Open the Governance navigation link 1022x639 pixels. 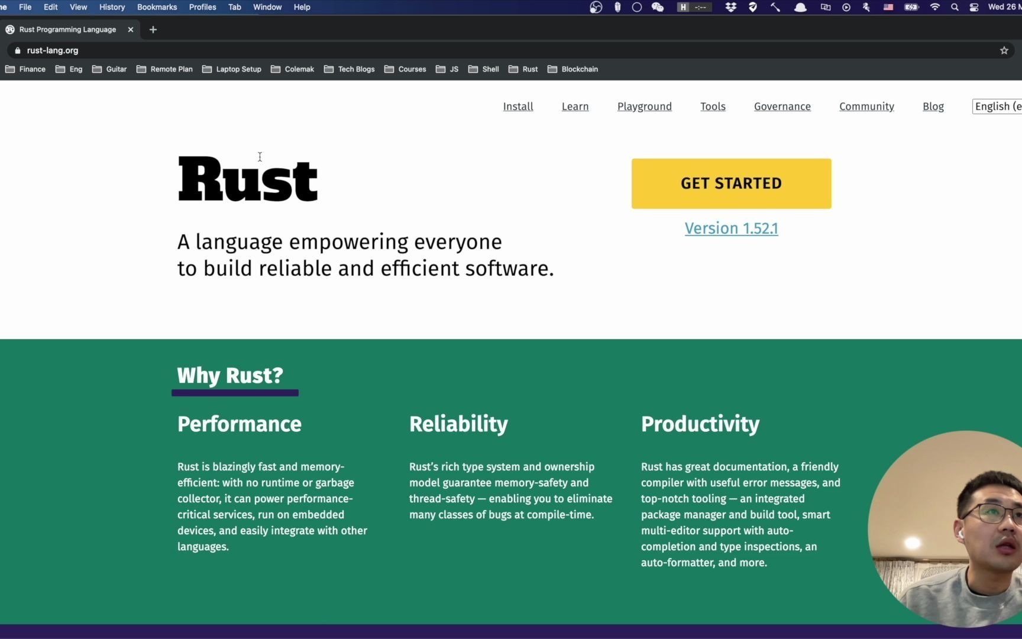pyautogui.click(x=782, y=106)
